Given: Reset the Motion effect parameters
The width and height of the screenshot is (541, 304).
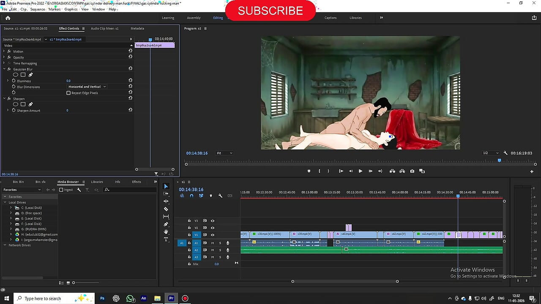Looking at the screenshot, I should (130, 51).
